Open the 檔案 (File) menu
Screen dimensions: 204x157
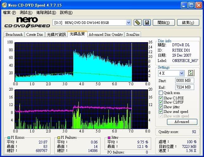9,13
